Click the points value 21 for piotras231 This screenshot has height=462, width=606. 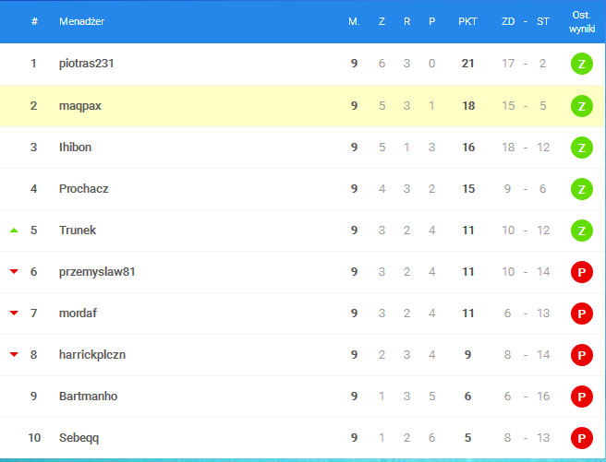click(468, 64)
